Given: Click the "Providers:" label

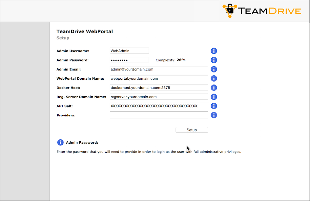Looking at the screenshot, I should pyautogui.click(x=66, y=115).
